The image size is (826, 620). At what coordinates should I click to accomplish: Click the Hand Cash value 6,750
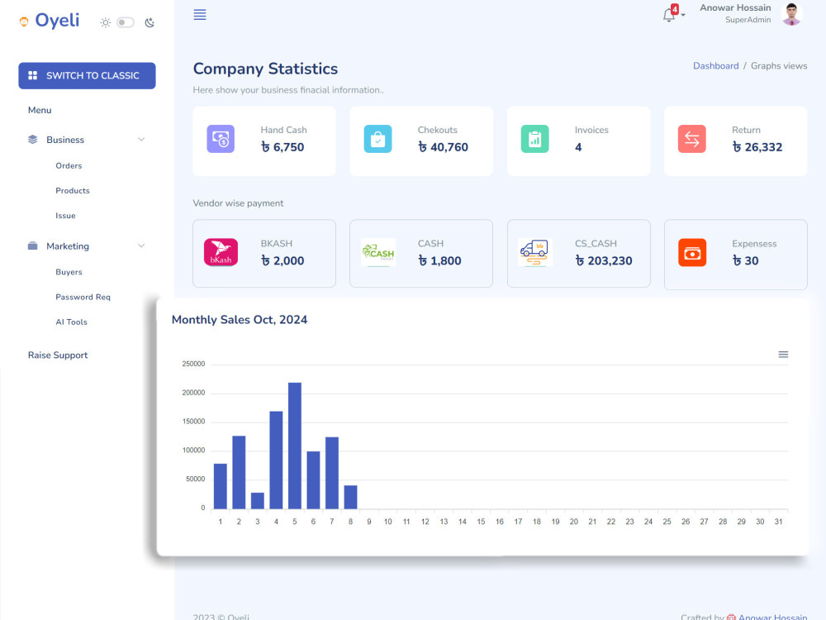click(282, 148)
